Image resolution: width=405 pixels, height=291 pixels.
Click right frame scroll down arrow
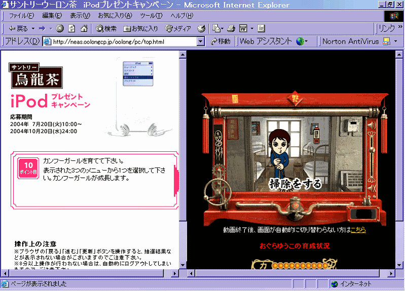pos(399,265)
